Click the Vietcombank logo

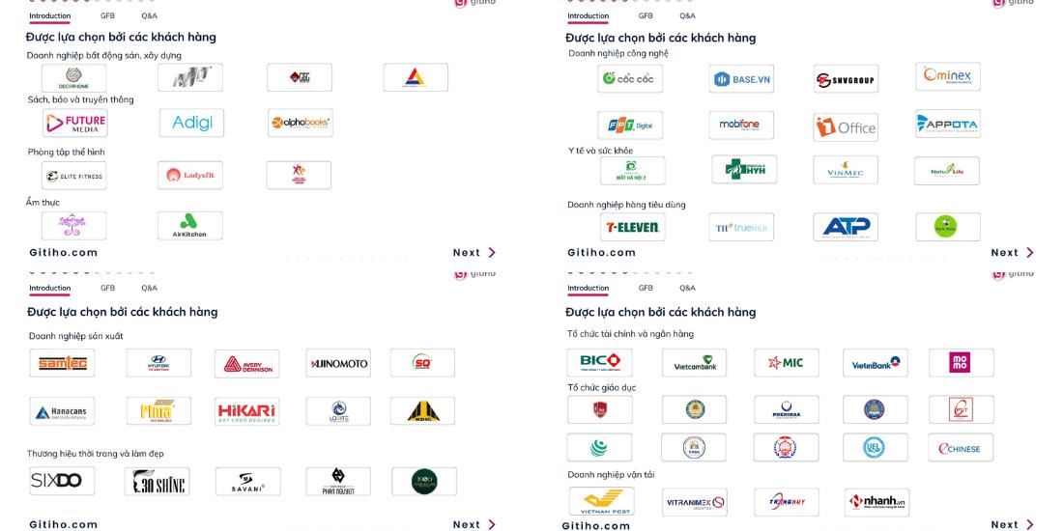click(695, 363)
